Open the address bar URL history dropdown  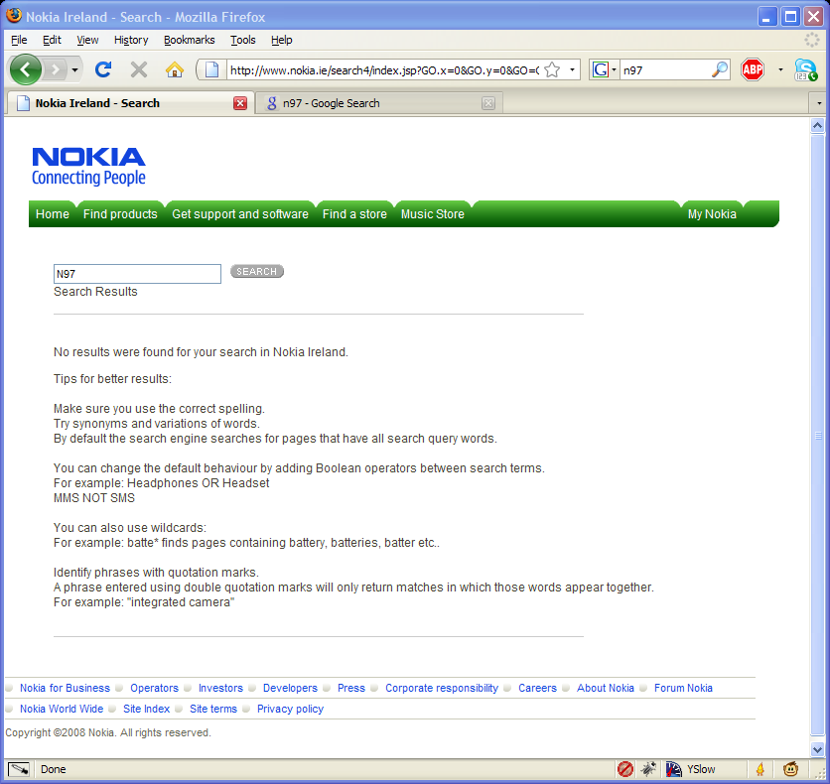pos(572,69)
